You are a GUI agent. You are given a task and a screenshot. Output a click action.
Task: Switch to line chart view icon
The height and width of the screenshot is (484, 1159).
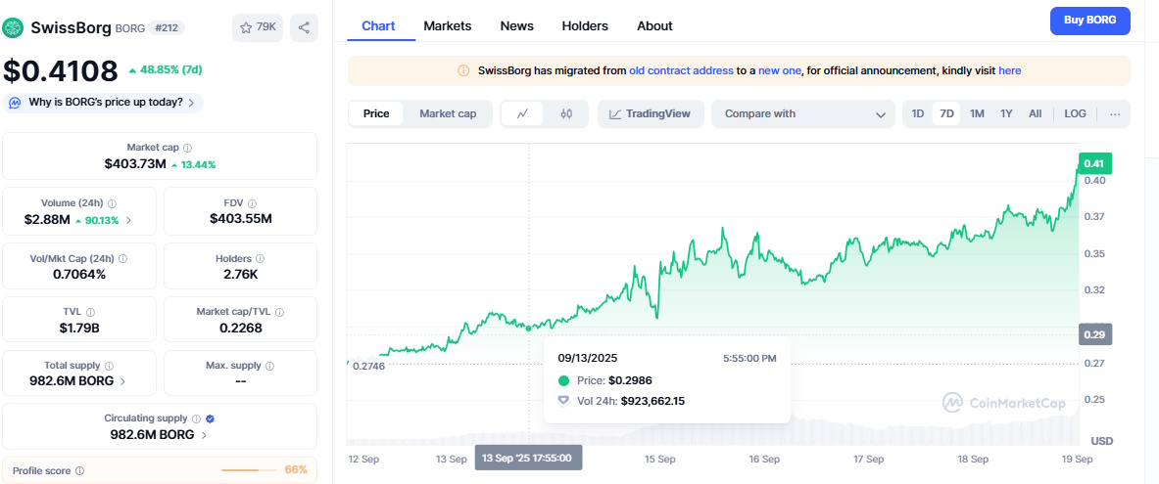(522, 113)
